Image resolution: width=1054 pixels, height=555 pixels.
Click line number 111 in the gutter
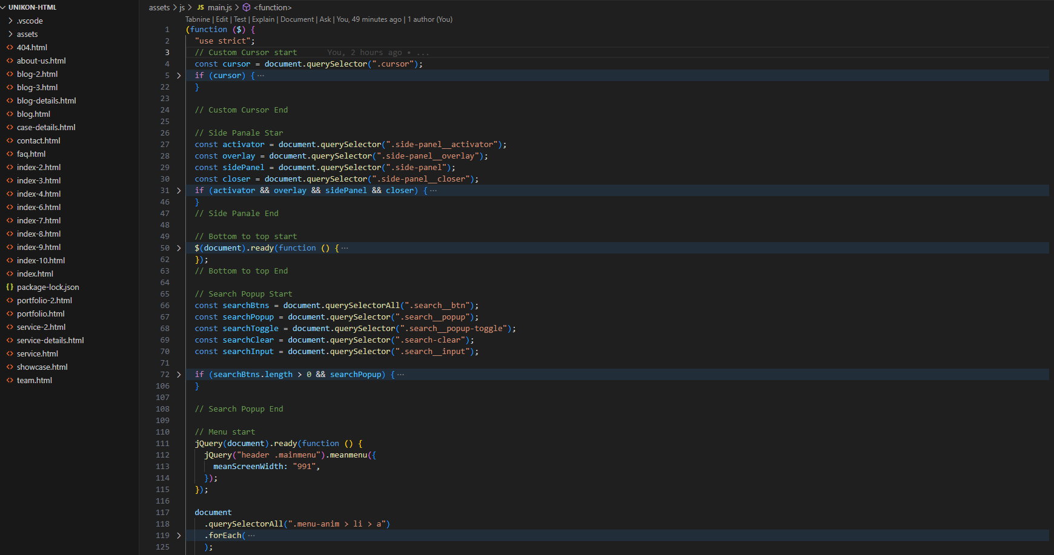(x=162, y=444)
